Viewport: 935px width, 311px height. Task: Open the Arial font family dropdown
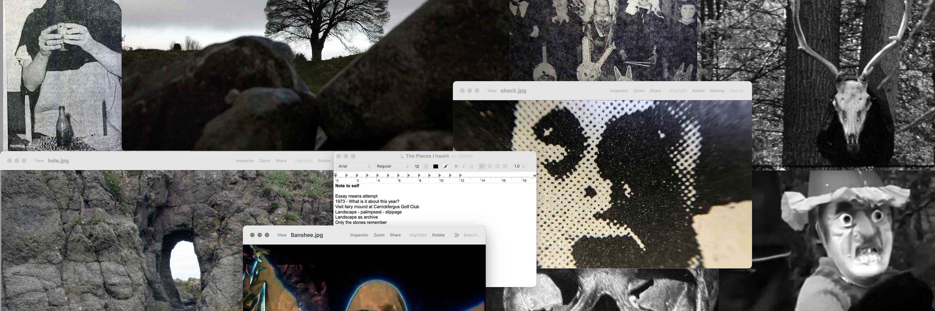[x=354, y=166]
